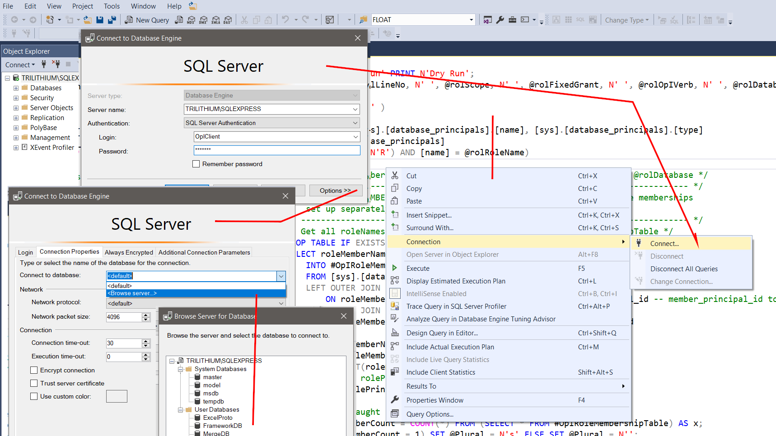Viewport: 776px width, 436px height.
Task: Click the custom color swatch box
Action: (x=117, y=396)
